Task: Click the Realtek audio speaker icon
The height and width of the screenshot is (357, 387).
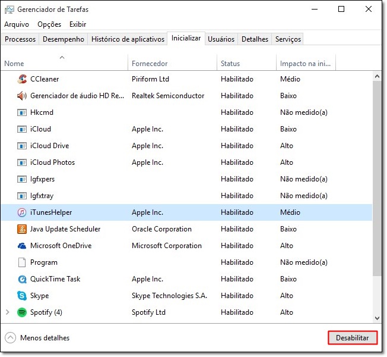Action: point(22,96)
